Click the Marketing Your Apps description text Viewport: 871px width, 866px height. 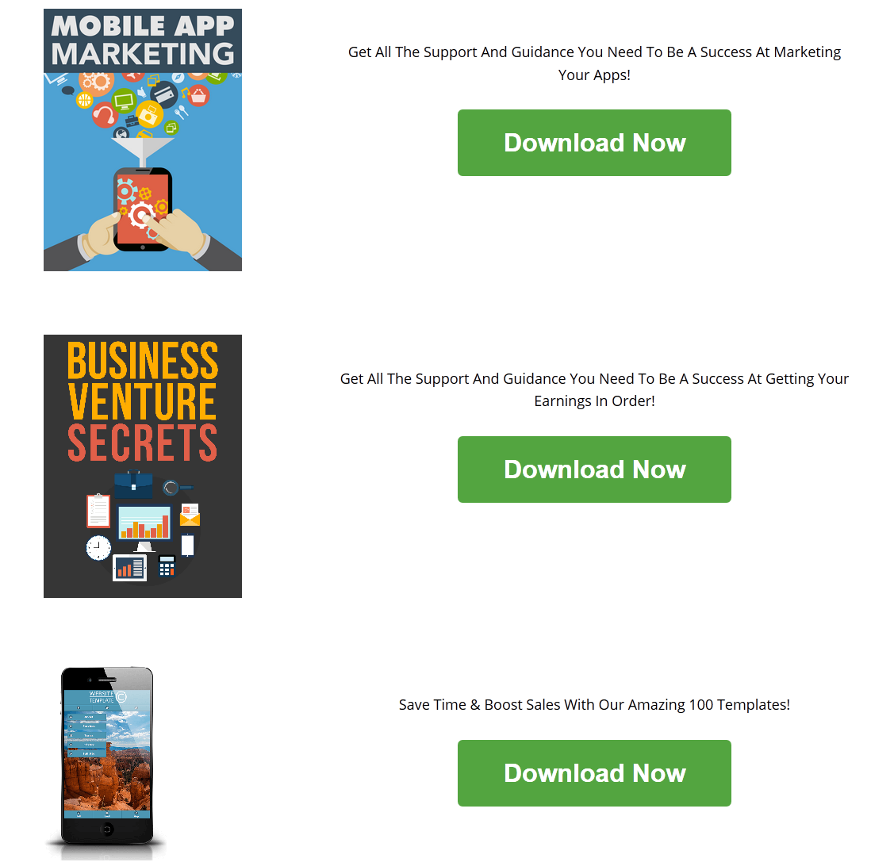coord(594,63)
